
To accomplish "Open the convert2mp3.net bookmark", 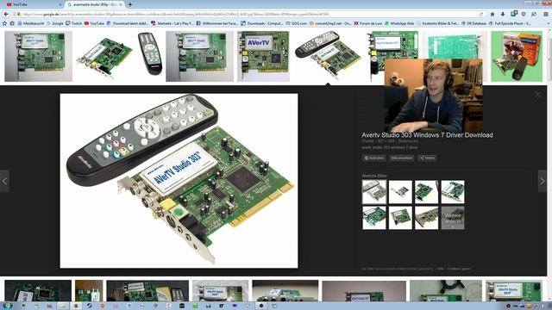I will point(330,23).
